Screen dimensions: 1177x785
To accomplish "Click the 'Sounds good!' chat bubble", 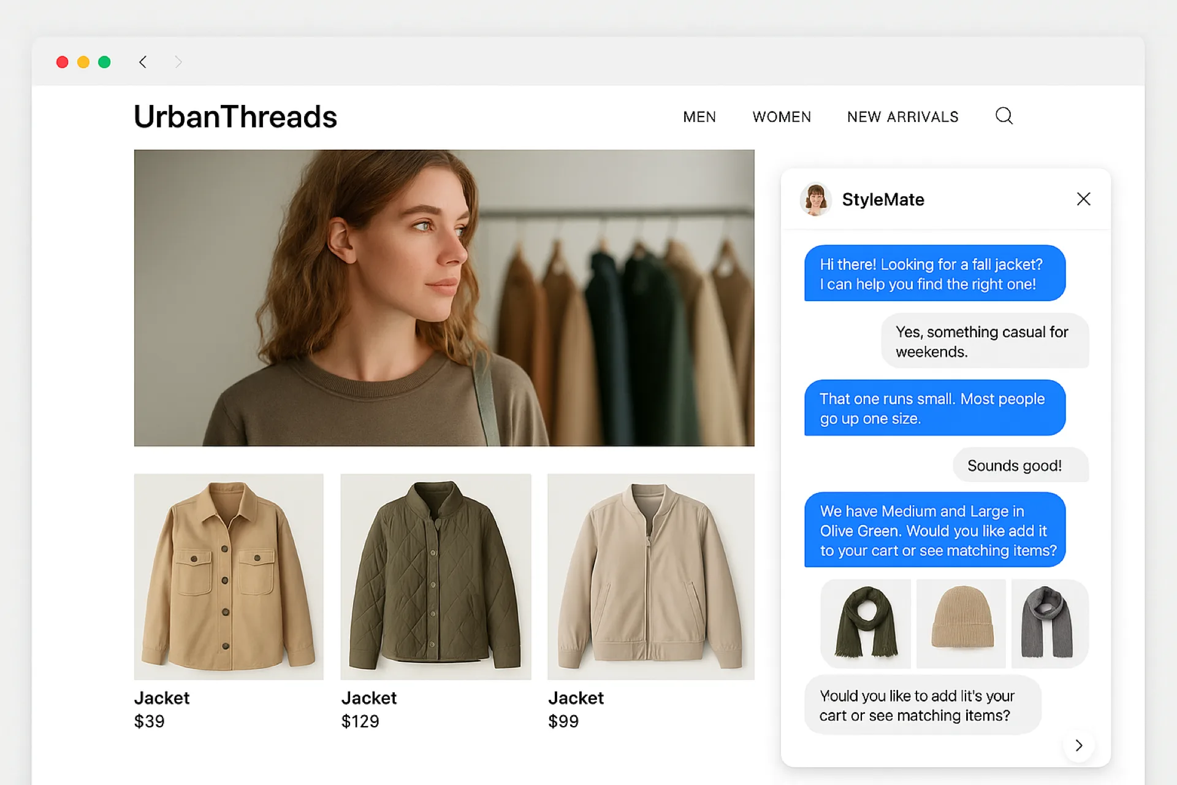I will coord(1020,465).
